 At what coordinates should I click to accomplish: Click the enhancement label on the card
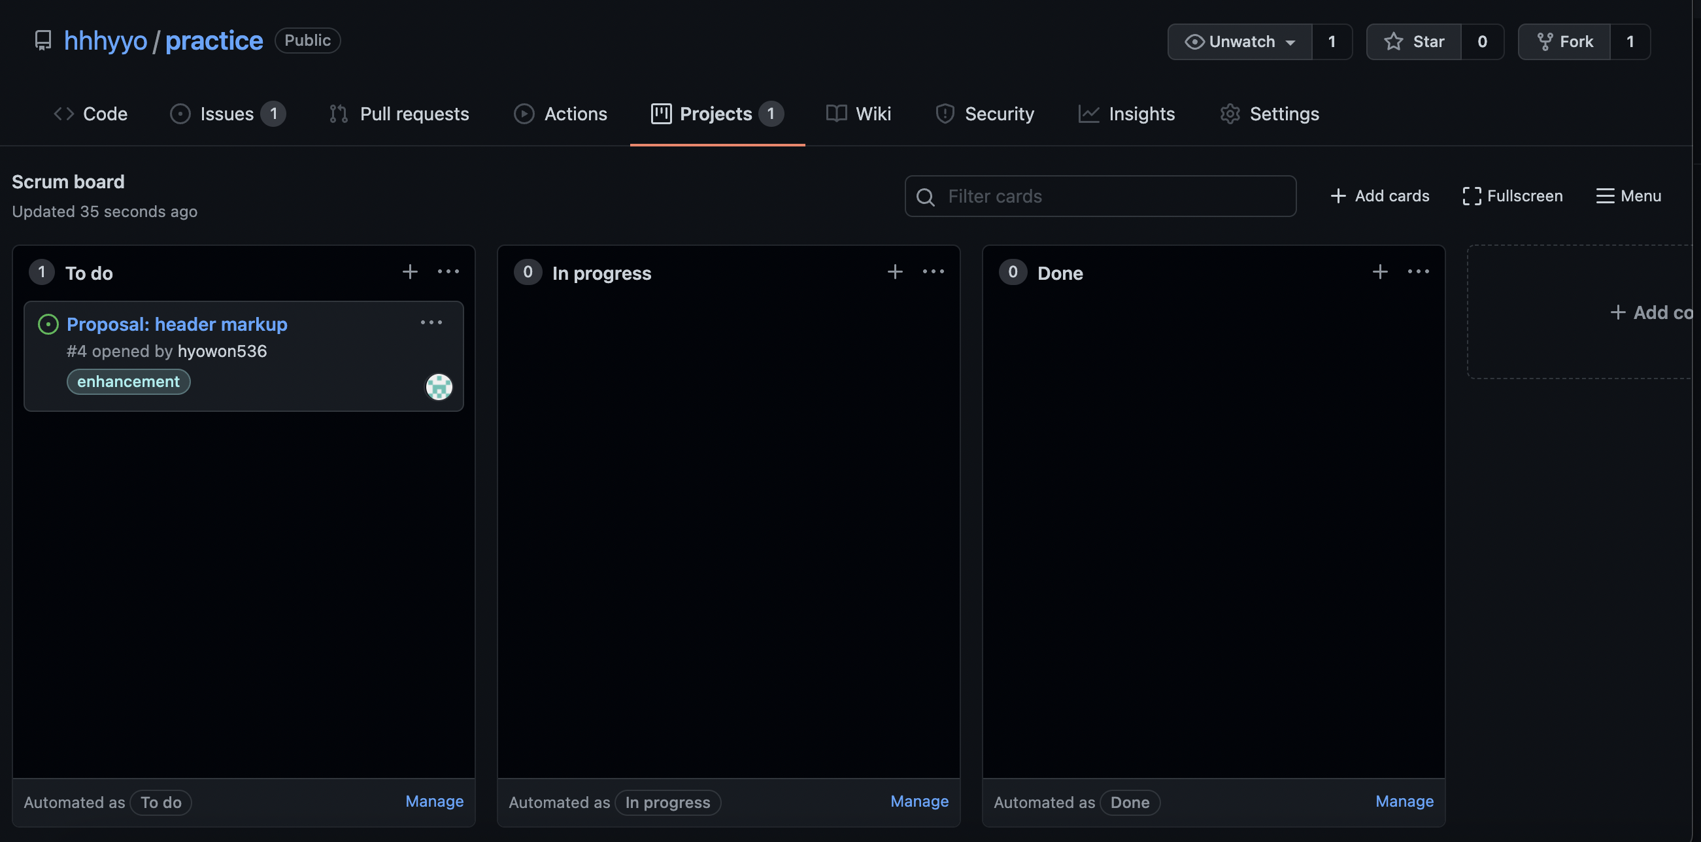(x=127, y=382)
